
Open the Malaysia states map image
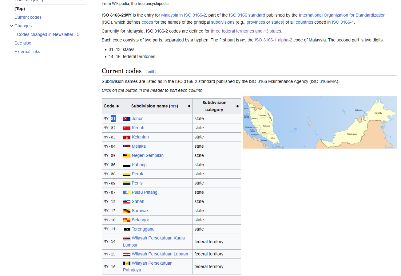(320, 122)
